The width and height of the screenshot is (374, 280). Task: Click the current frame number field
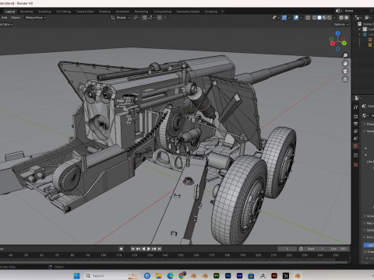[x=287, y=249]
